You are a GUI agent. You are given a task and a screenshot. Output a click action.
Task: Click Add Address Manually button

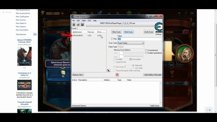[x=153, y=75]
